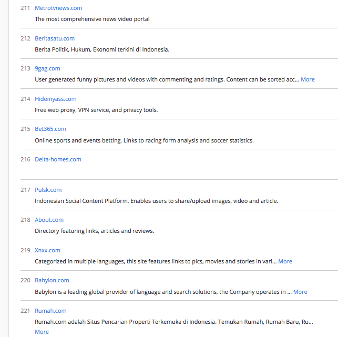Go to the About.com link
338x337 pixels.
49,220
